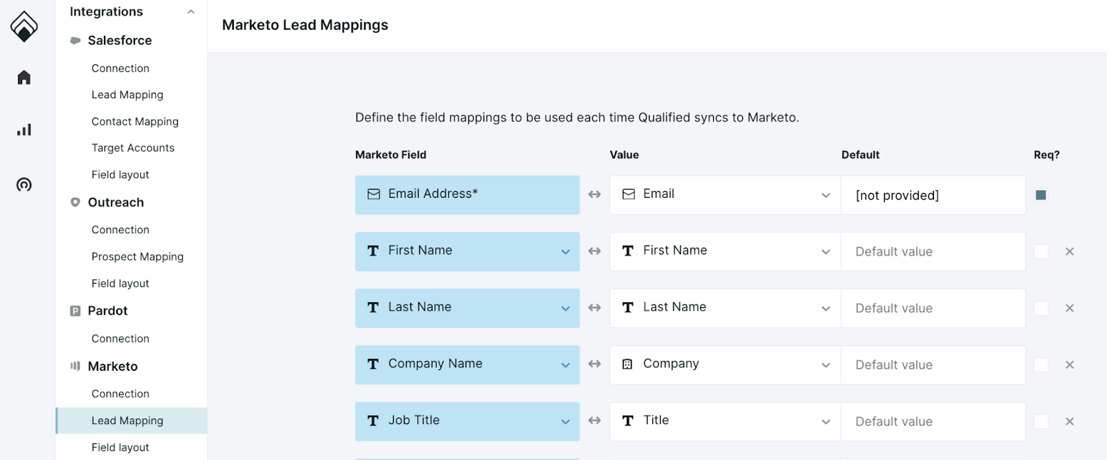Mark Job Title as required
This screenshot has width=1107, height=460.
point(1041,422)
